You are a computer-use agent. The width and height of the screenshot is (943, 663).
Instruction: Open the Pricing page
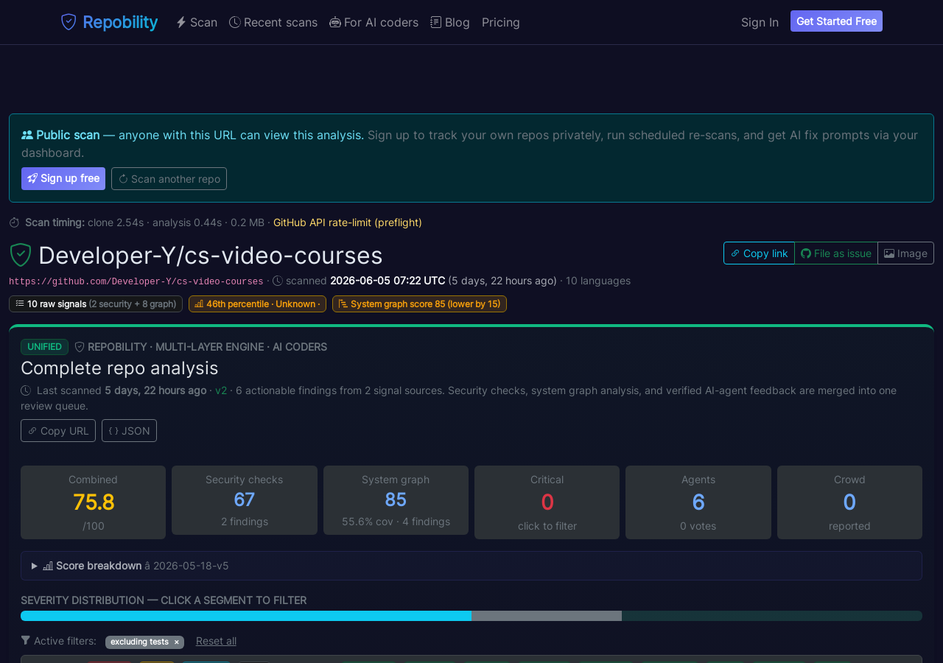(501, 22)
